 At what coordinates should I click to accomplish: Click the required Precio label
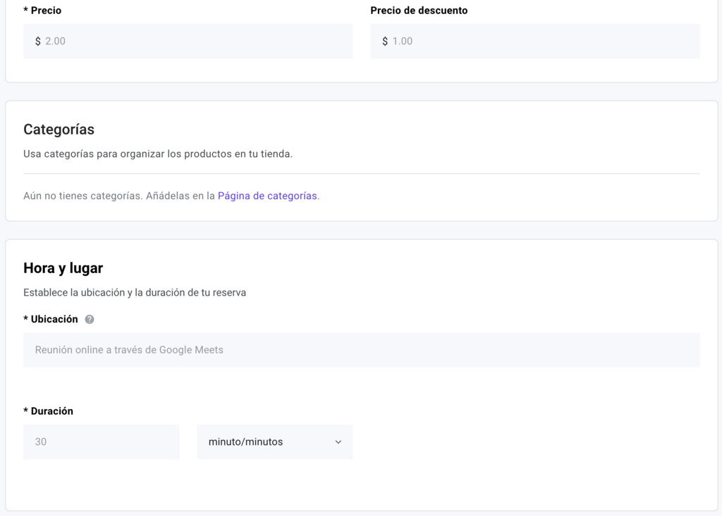click(42, 10)
